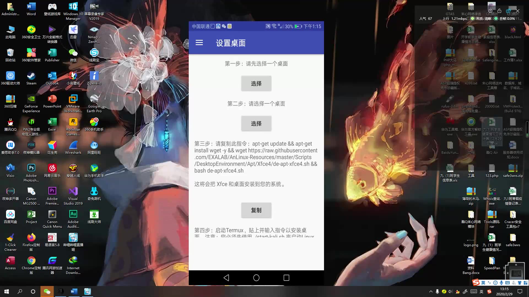Image resolution: width=529 pixels, height=297 pixels.
Task: Access Windows taskbar search bar
Action: point(20,291)
